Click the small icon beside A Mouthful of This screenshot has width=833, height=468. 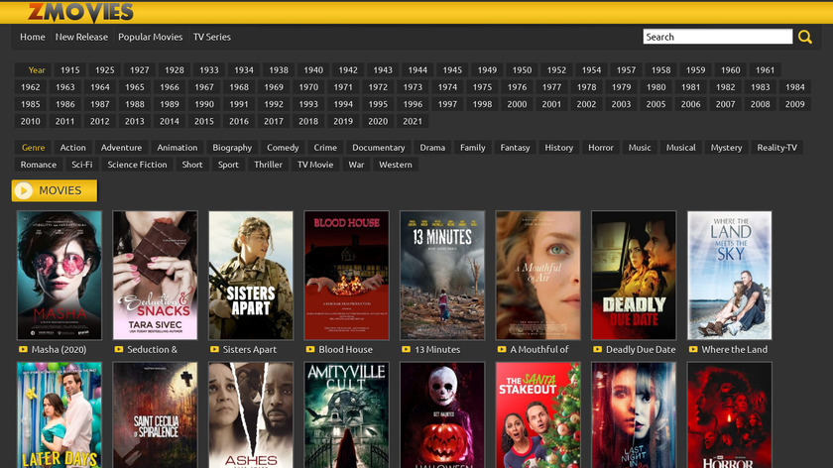[502, 349]
